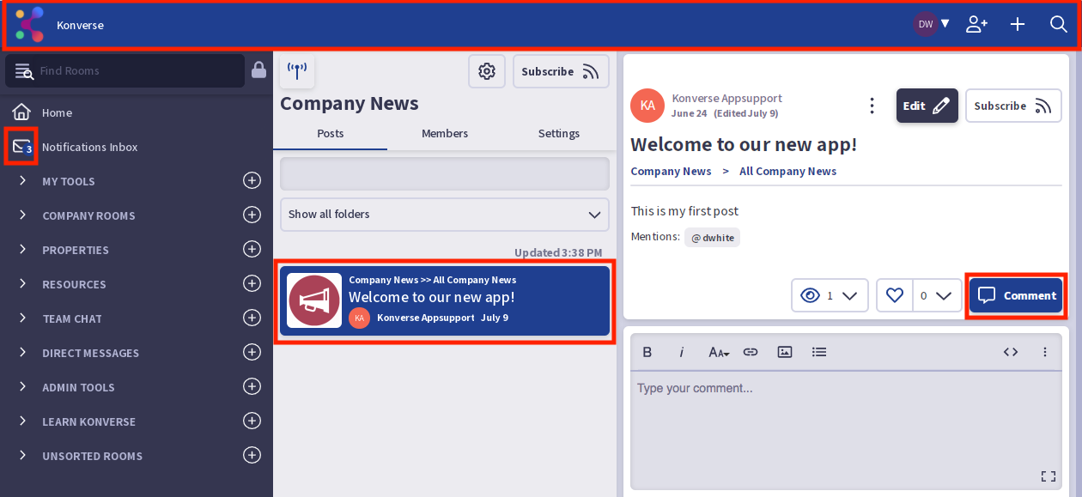This screenshot has width=1082, height=497.
Task: Click the inbox icon with badge 3
Action: [21, 147]
